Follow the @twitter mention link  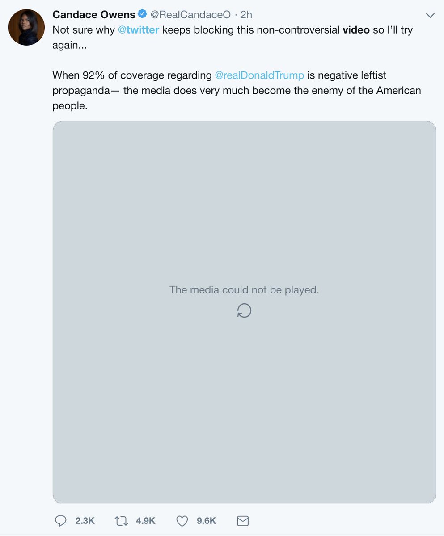pos(139,31)
